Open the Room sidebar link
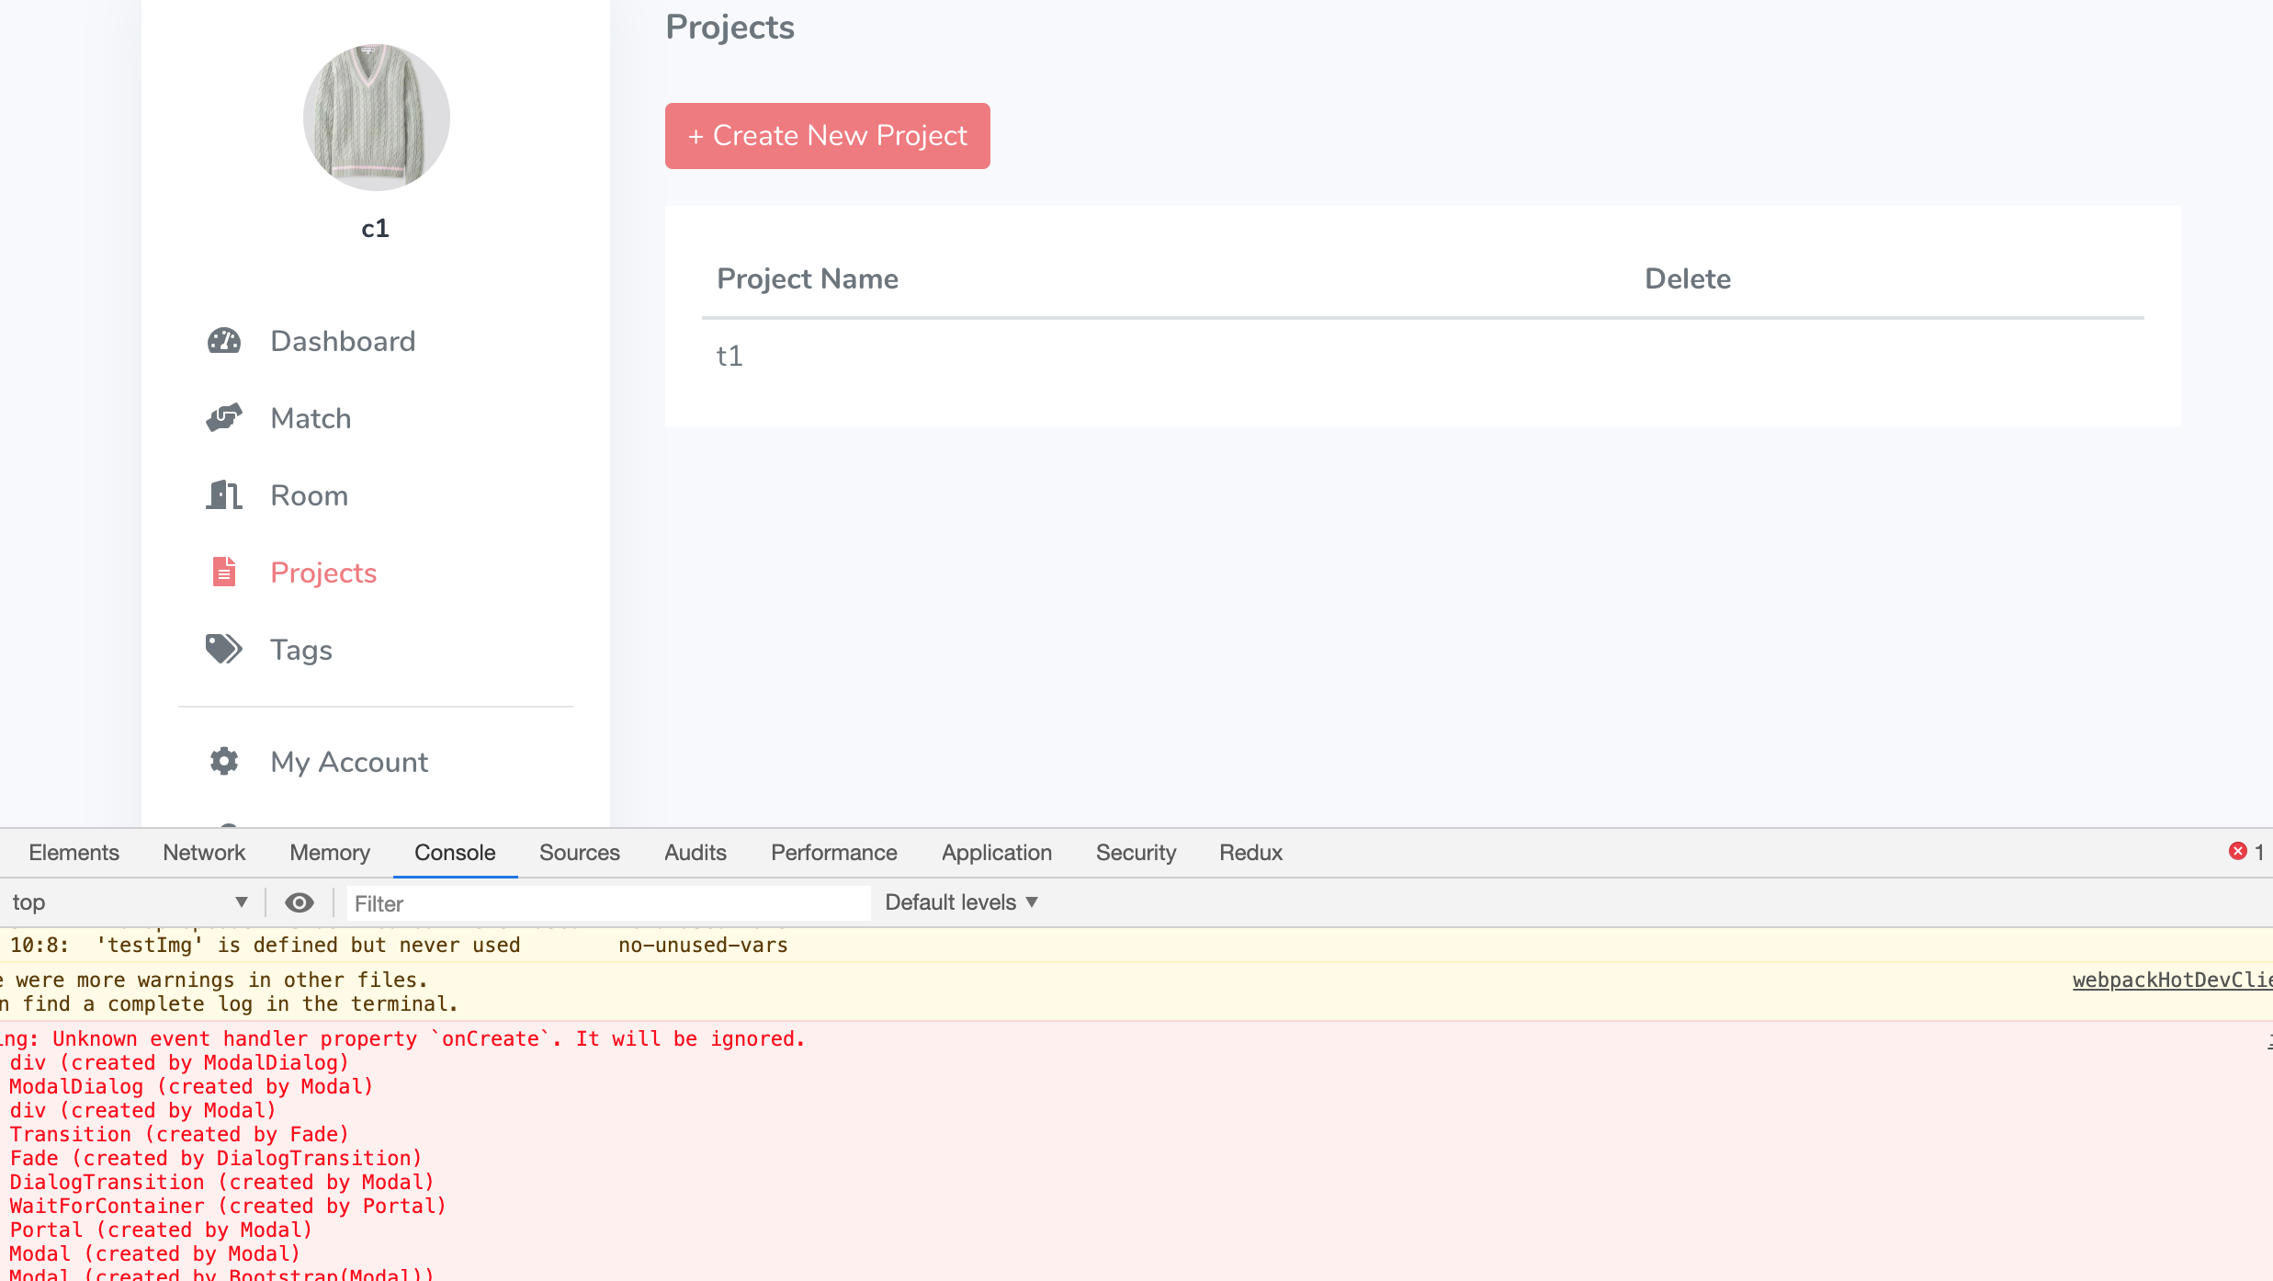Screen dimensions: 2273x1281 pos(309,495)
